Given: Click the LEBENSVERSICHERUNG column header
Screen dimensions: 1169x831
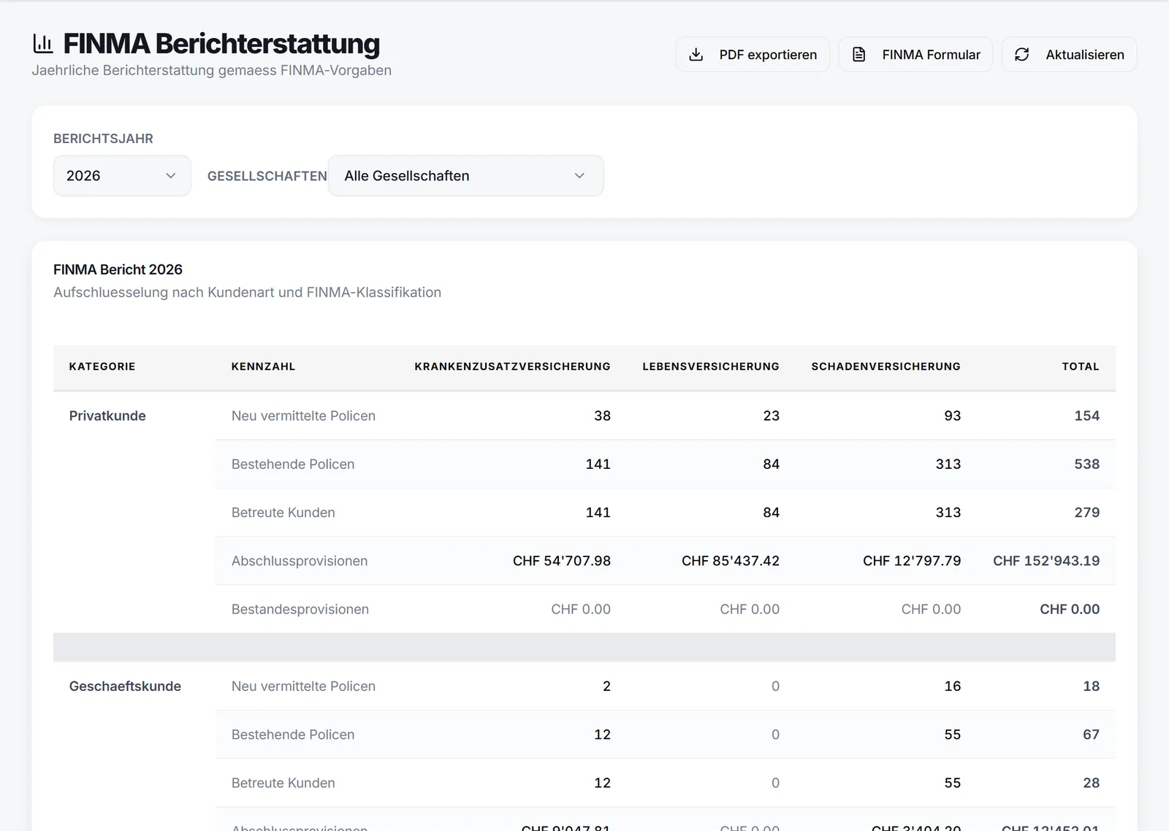Looking at the screenshot, I should click(x=711, y=367).
